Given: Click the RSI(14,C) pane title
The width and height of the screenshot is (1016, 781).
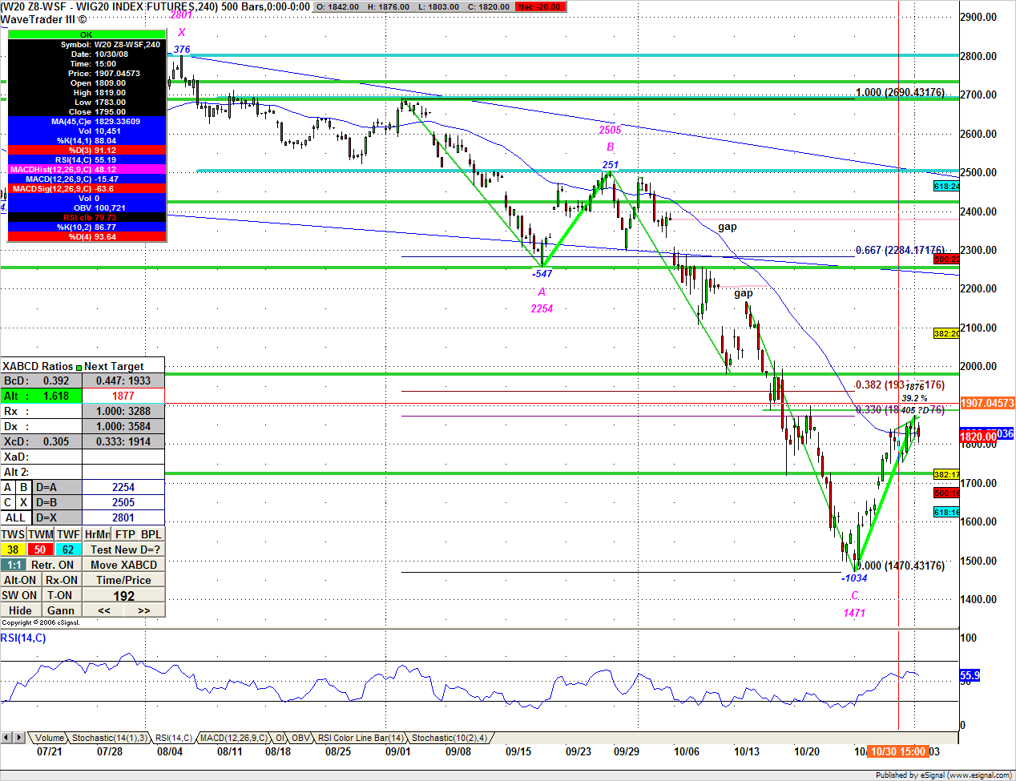Looking at the screenshot, I should (x=23, y=638).
